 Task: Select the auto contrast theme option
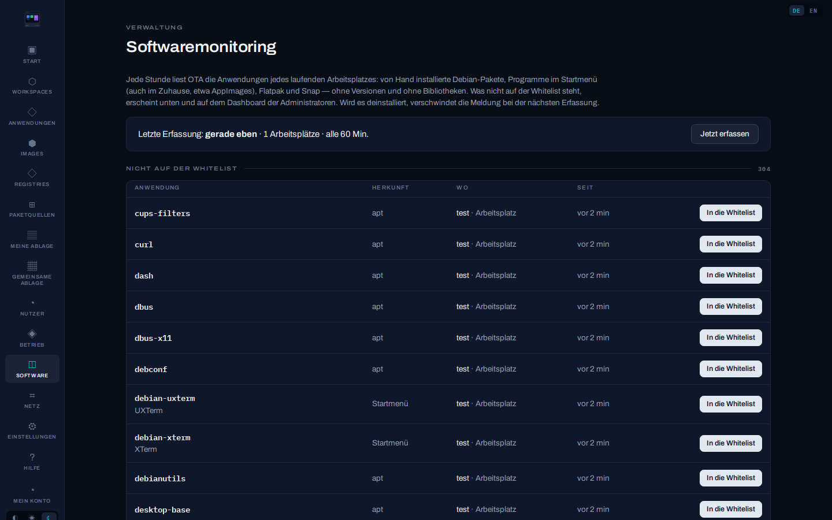tap(16, 517)
